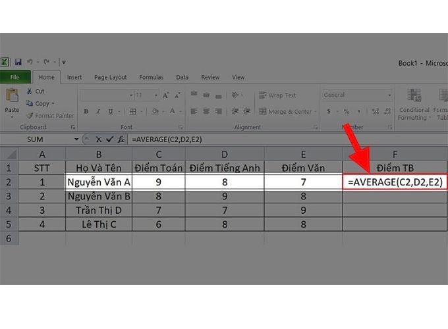Image resolution: width=448 pixels, height=329 pixels.
Task: Toggle Italic formatting
Action: click(x=98, y=112)
